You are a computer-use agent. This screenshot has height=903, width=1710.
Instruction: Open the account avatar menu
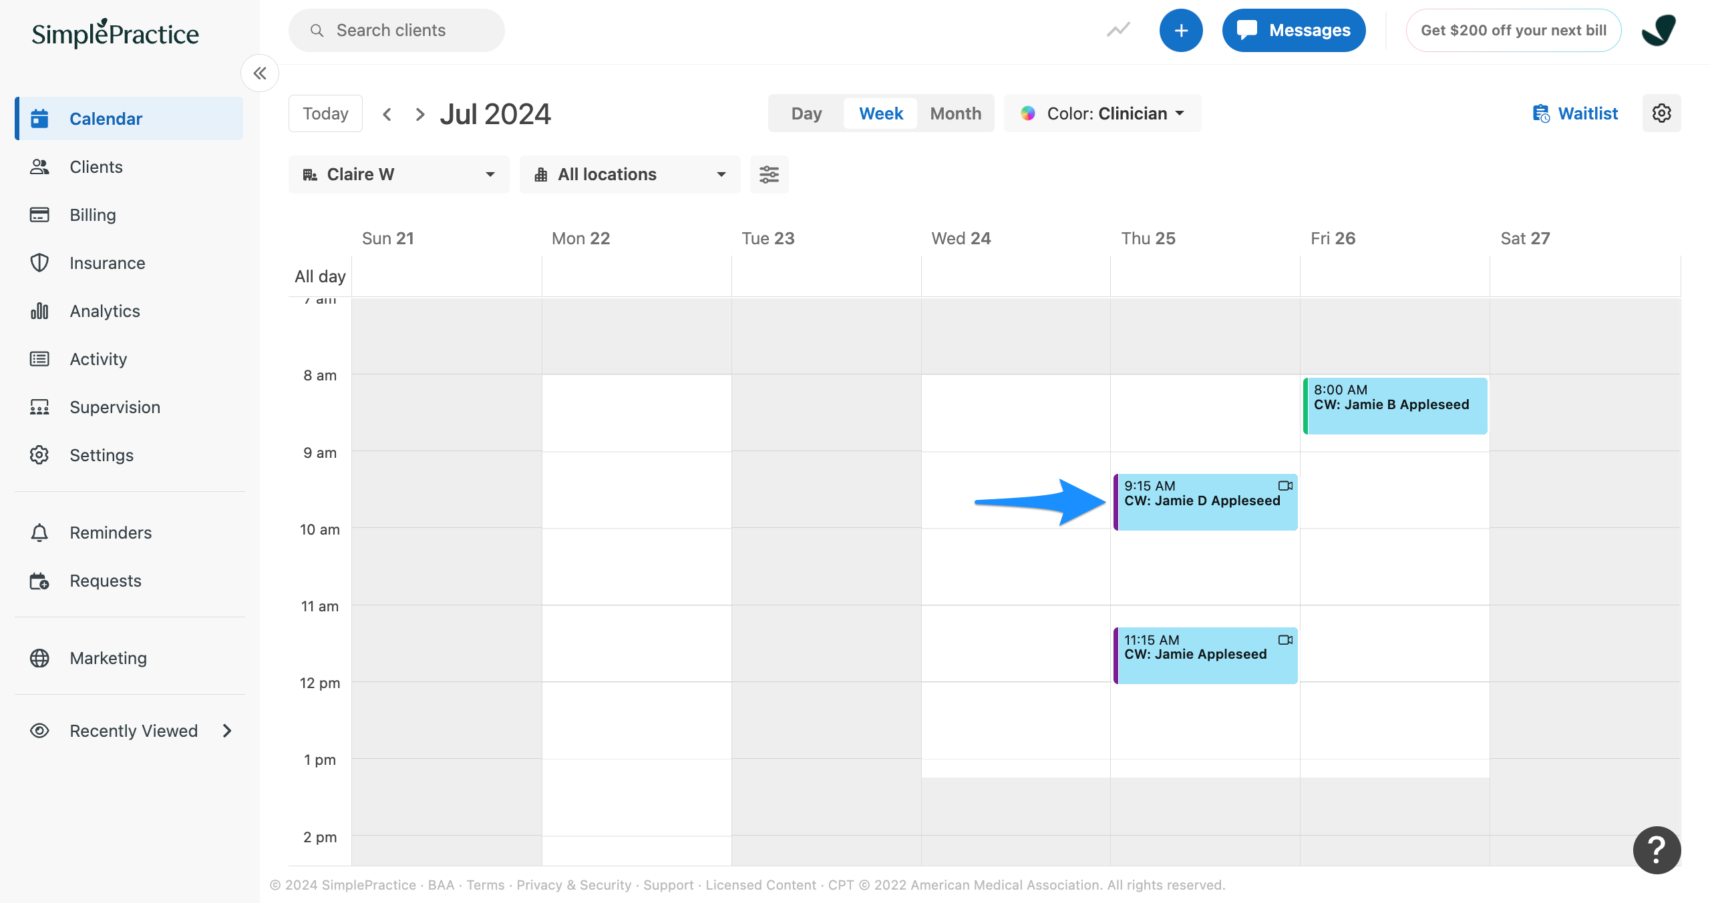click(x=1659, y=30)
